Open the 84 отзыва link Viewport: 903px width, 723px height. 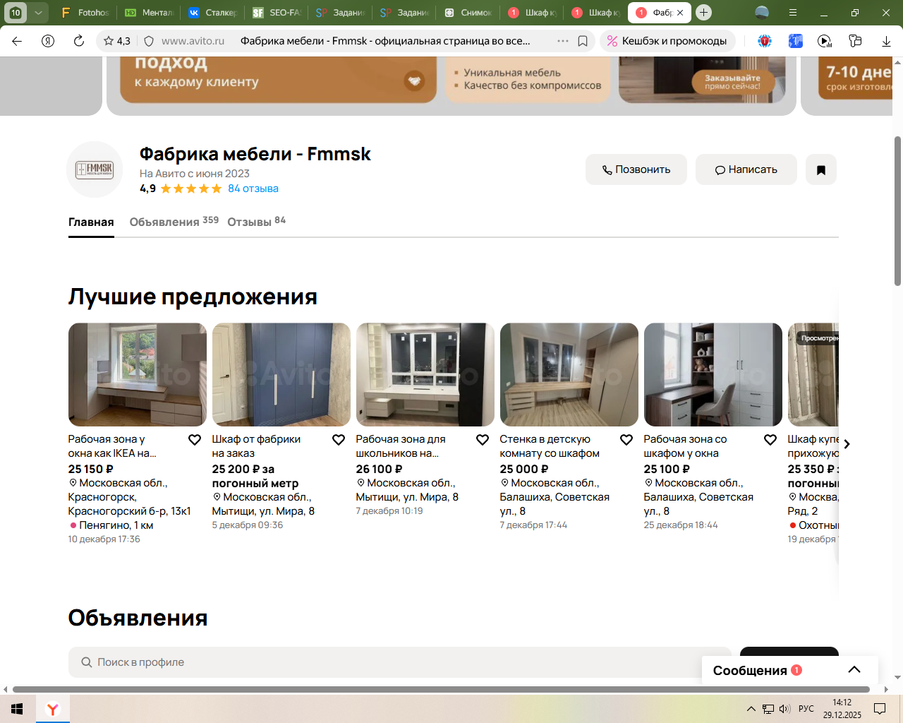point(253,189)
